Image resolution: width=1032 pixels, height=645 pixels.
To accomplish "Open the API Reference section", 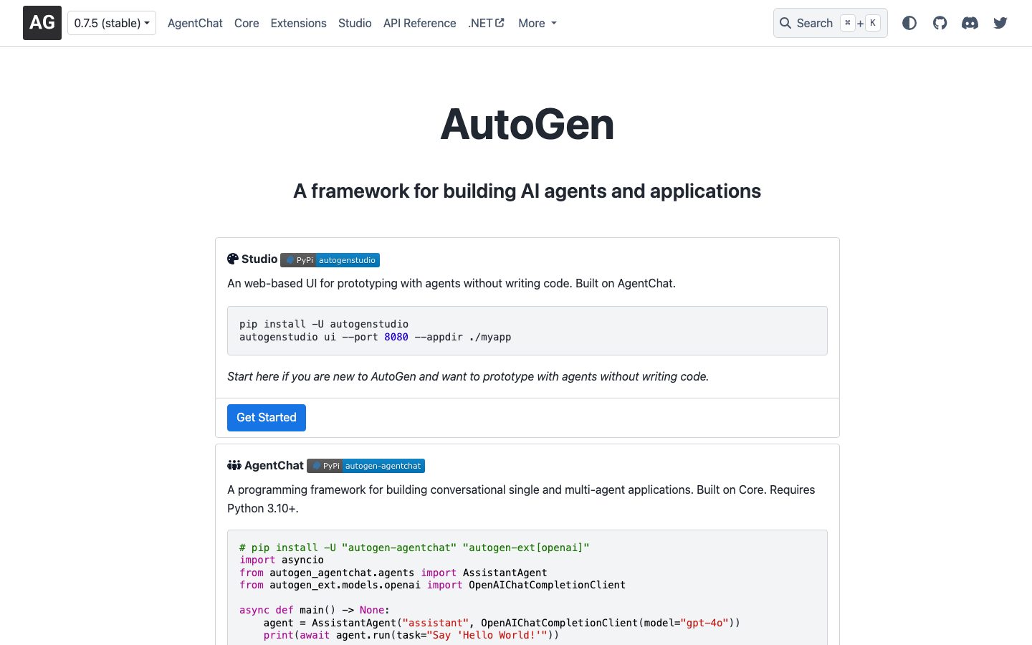I will [419, 24].
